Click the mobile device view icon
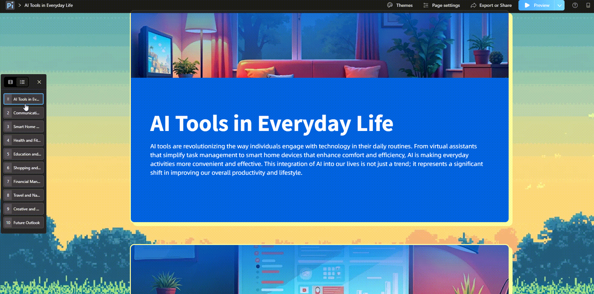This screenshot has height=294, width=594. 588,5
